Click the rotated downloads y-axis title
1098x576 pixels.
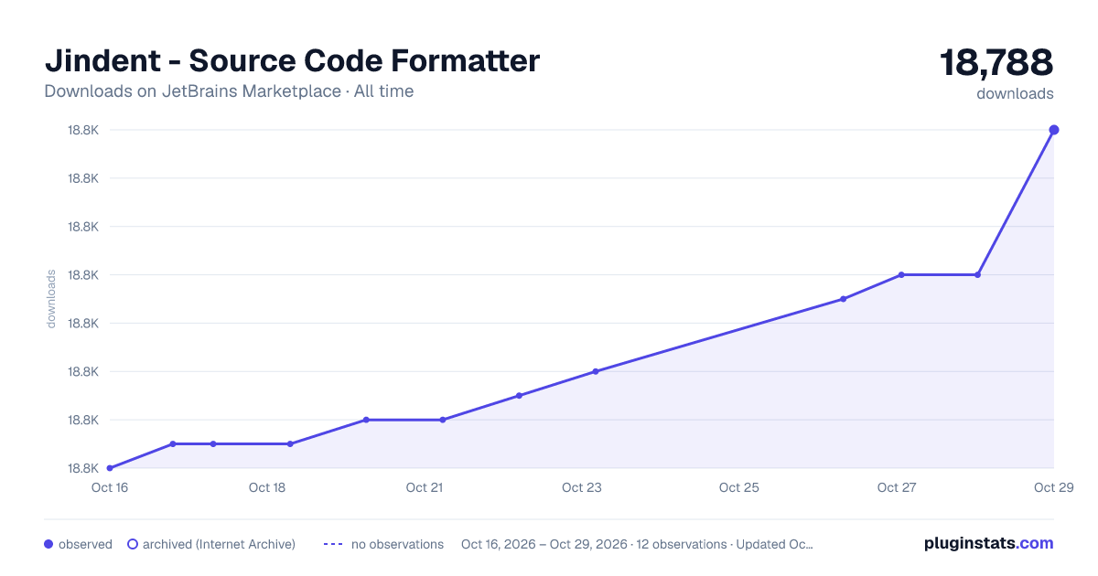coord(51,298)
